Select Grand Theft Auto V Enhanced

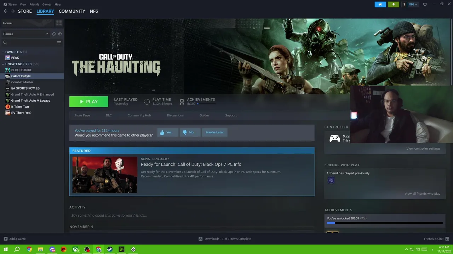pos(32,95)
